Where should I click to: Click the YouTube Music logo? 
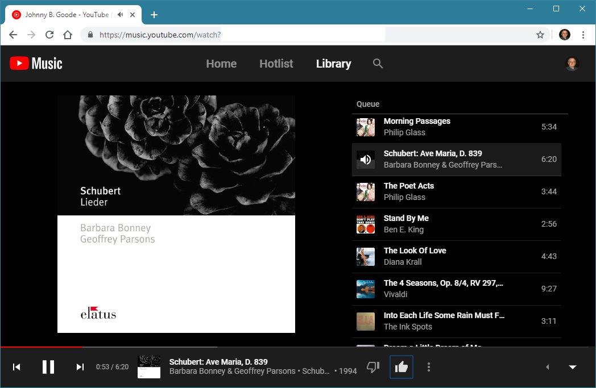click(x=36, y=64)
